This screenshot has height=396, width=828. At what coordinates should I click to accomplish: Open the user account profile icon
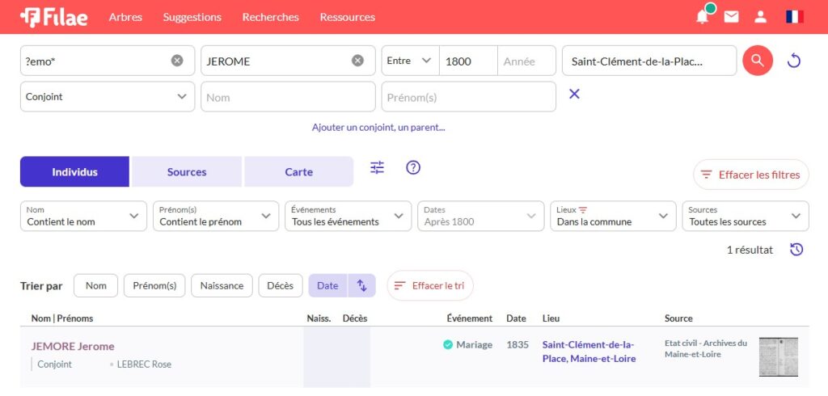(760, 17)
